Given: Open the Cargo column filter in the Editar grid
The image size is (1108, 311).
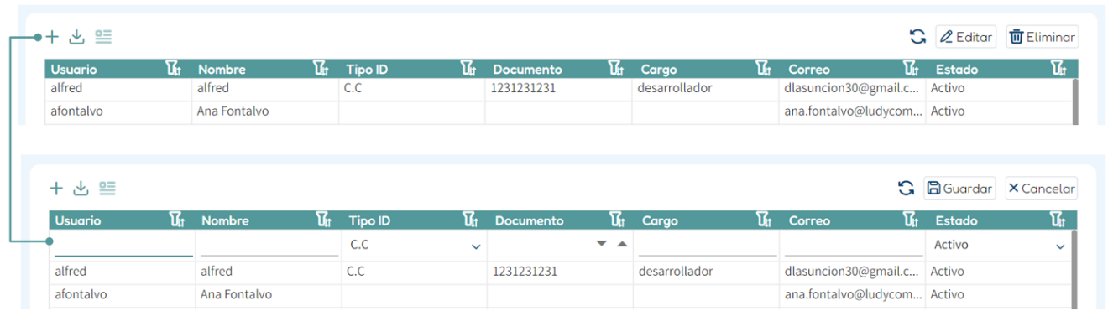Looking at the screenshot, I should coord(763,69).
